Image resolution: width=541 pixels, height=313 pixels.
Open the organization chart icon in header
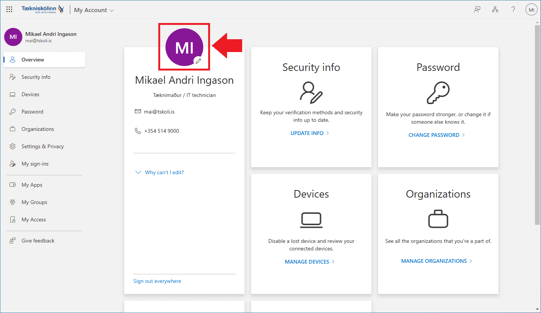click(495, 10)
